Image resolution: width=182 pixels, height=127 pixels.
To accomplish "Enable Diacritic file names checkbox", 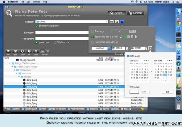I will (x=93, y=42).
